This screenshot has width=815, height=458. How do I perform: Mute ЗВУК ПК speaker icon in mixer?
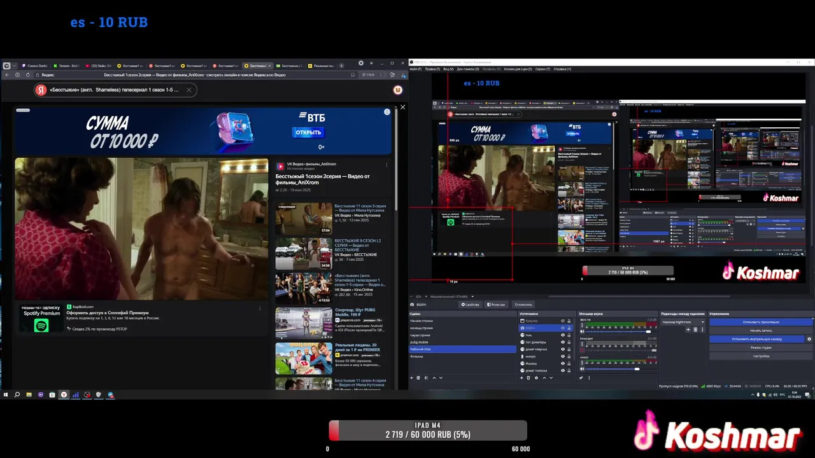click(582, 331)
